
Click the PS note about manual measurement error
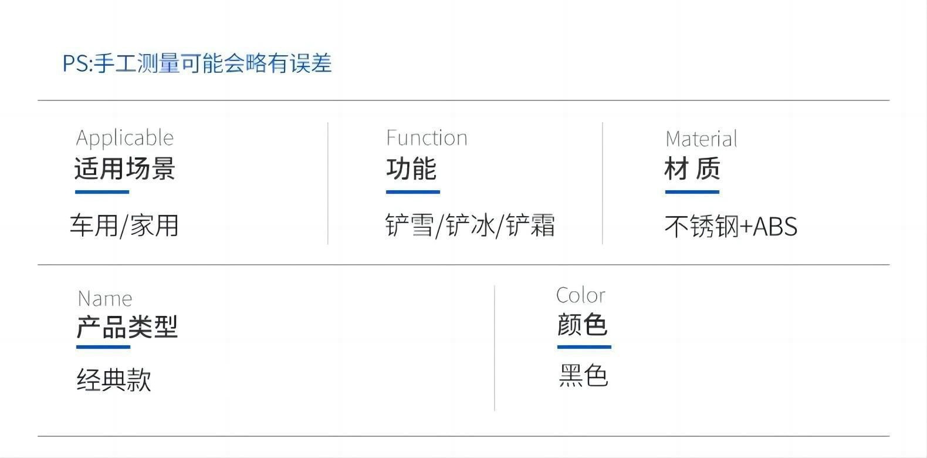pyautogui.click(x=197, y=63)
